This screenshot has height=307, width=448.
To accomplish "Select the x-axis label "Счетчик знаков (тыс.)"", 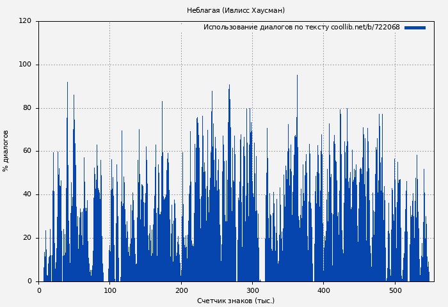I will click(236, 301).
